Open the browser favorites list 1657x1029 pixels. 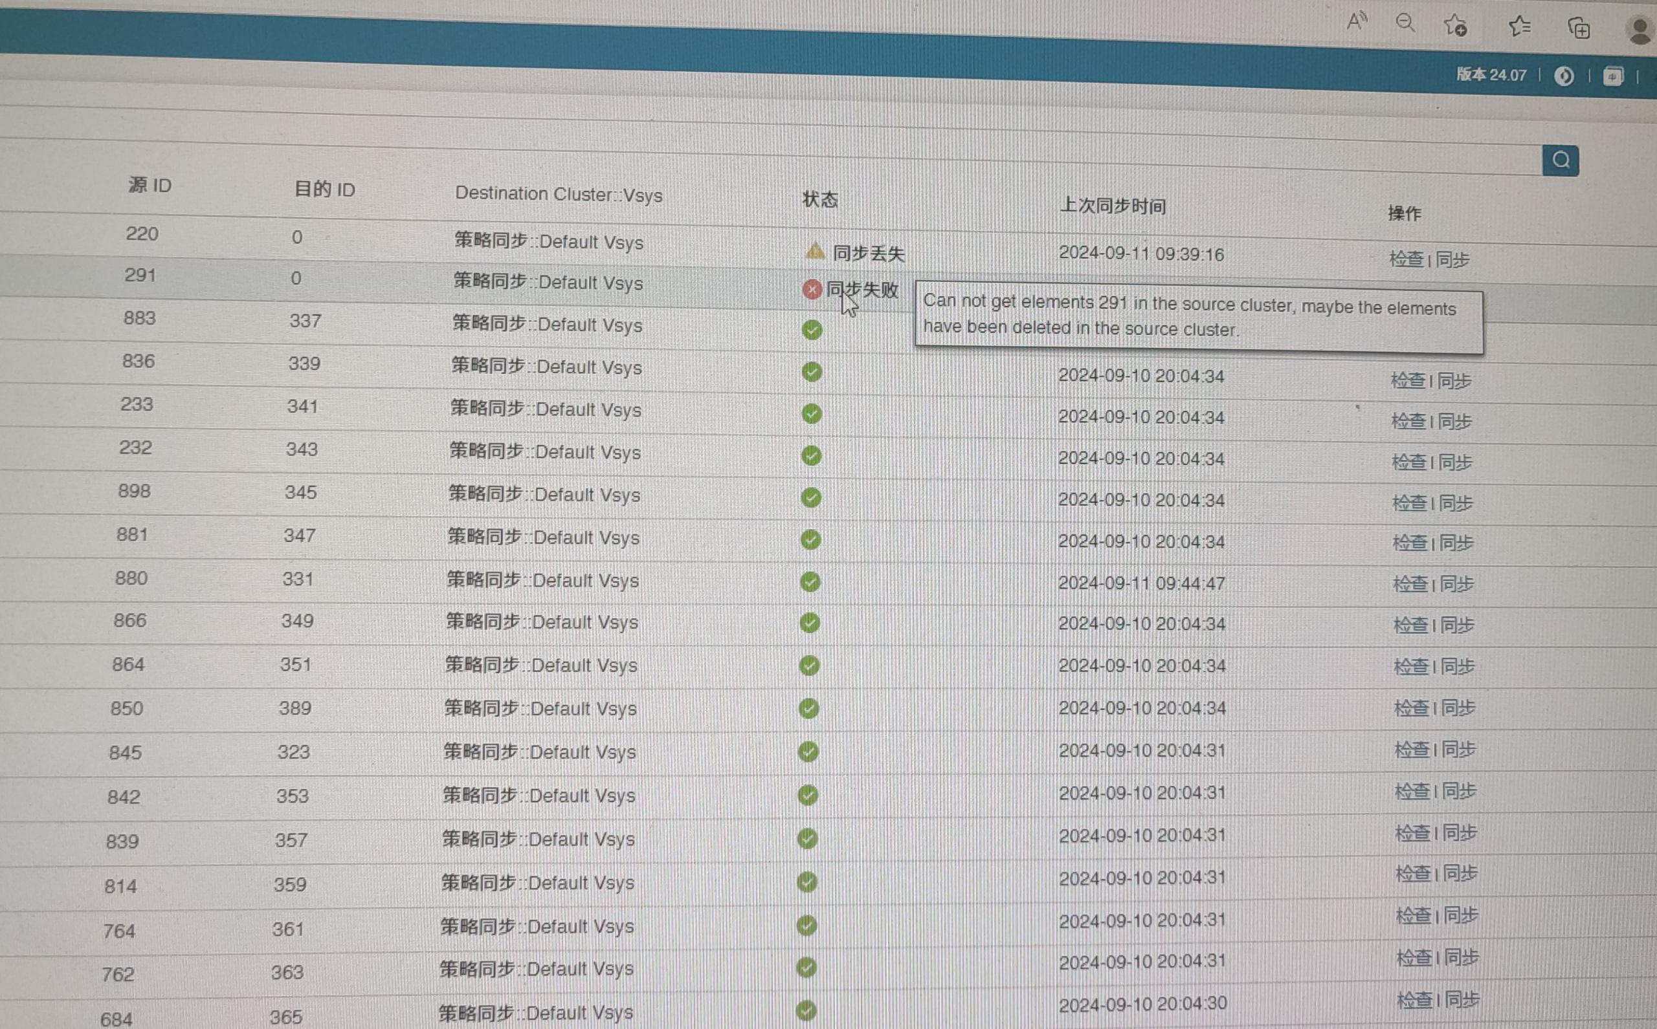[1519, 27]
